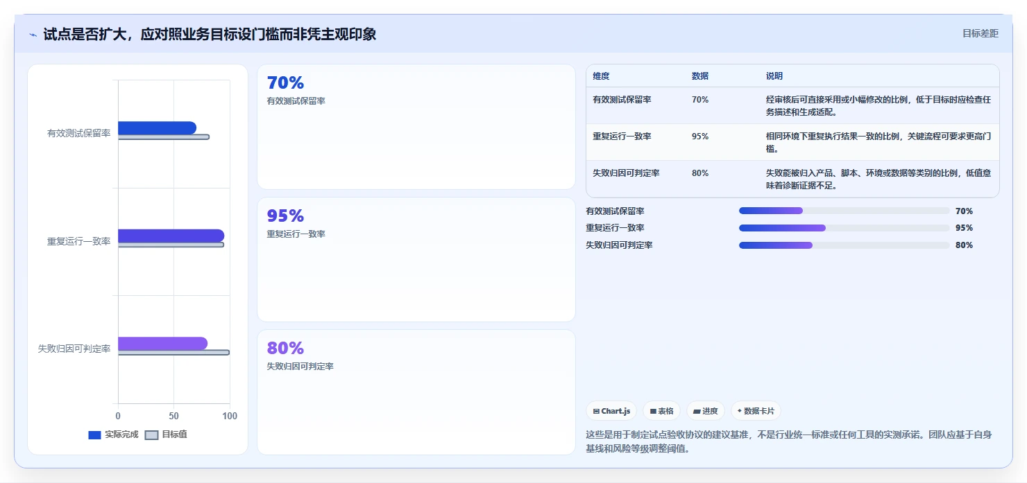Click the 有效测试保留率 progress bar
Viewport: 1027px width, 483px height.
coord(844,211)
